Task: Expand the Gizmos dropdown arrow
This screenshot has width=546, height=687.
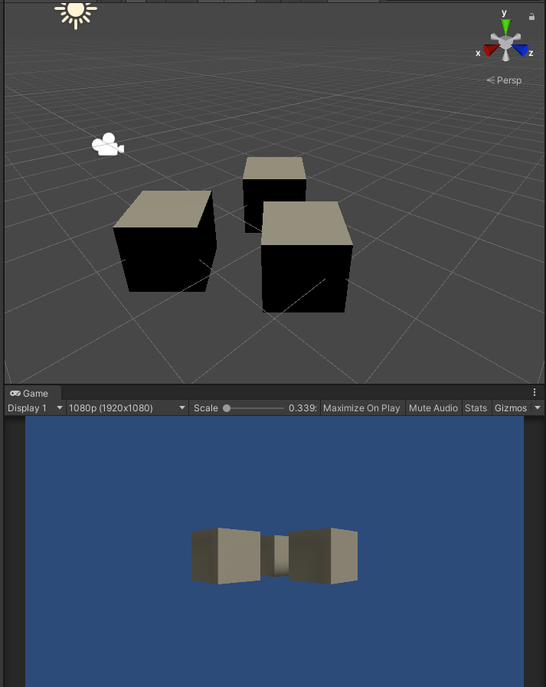Action: 537,408
